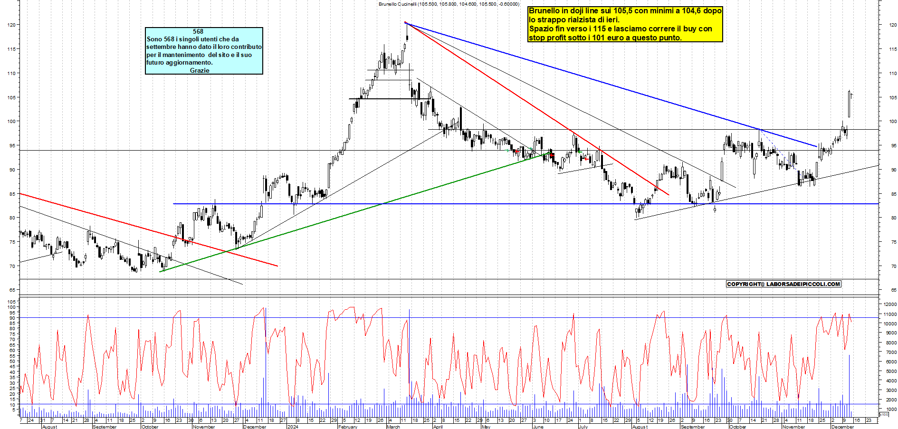Click '10000' on the volume axis
This screenshot has width=898, height=429.
(x=890, y=324)
